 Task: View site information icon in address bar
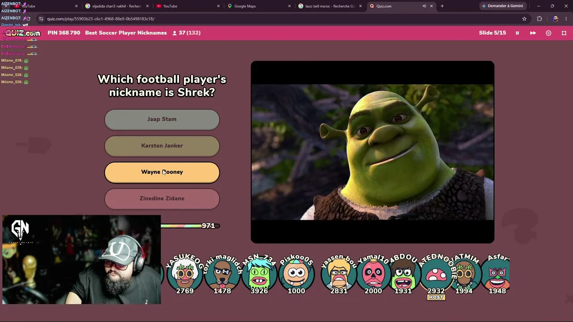tap(41, 19)
